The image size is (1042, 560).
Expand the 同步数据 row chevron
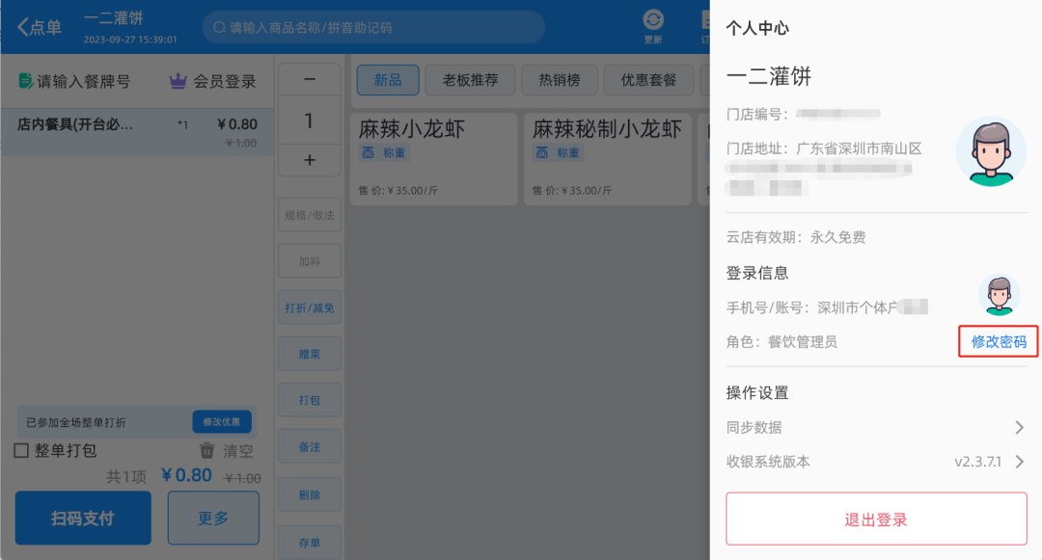(x=1019, y=427)
